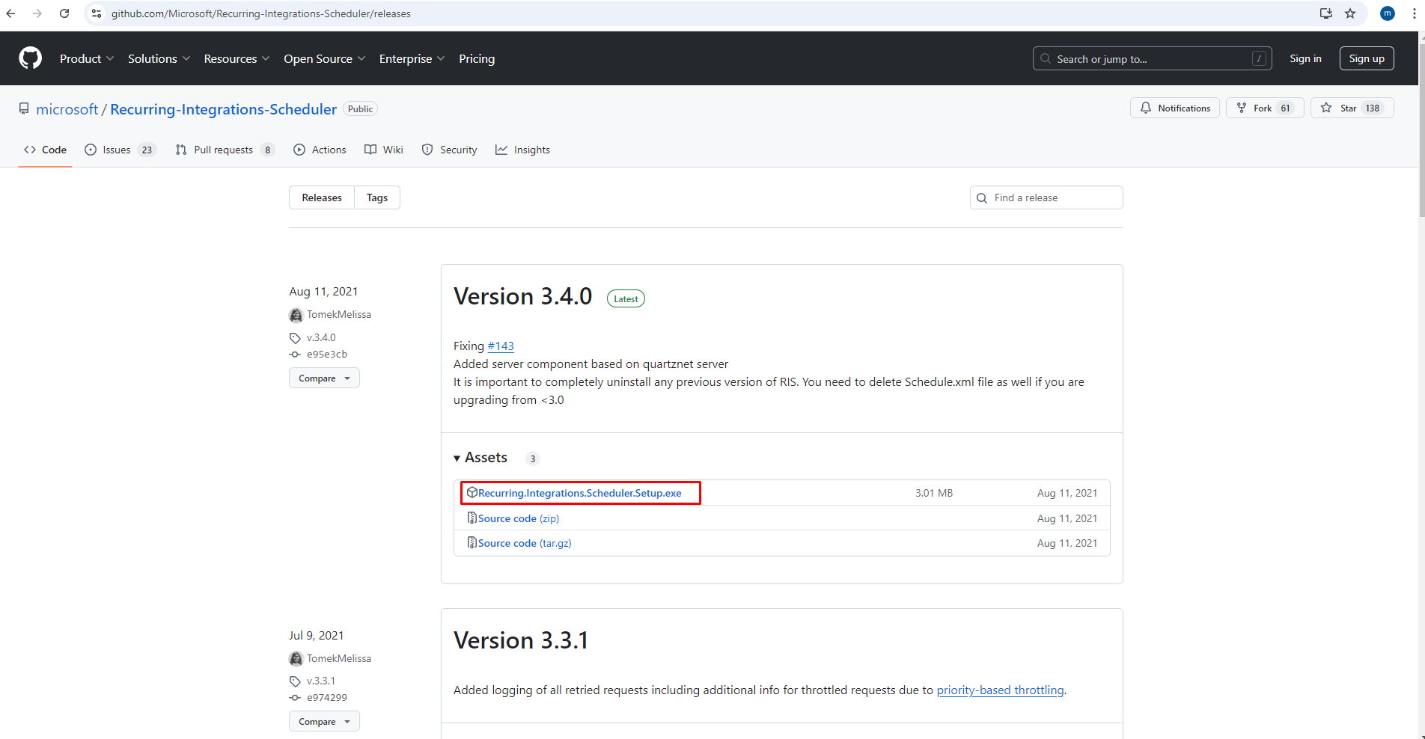Image resolution: width=1425 pixels, height=739 pixels.
Task: Fork the repository using the Fork button
Action: [1265, 108]
